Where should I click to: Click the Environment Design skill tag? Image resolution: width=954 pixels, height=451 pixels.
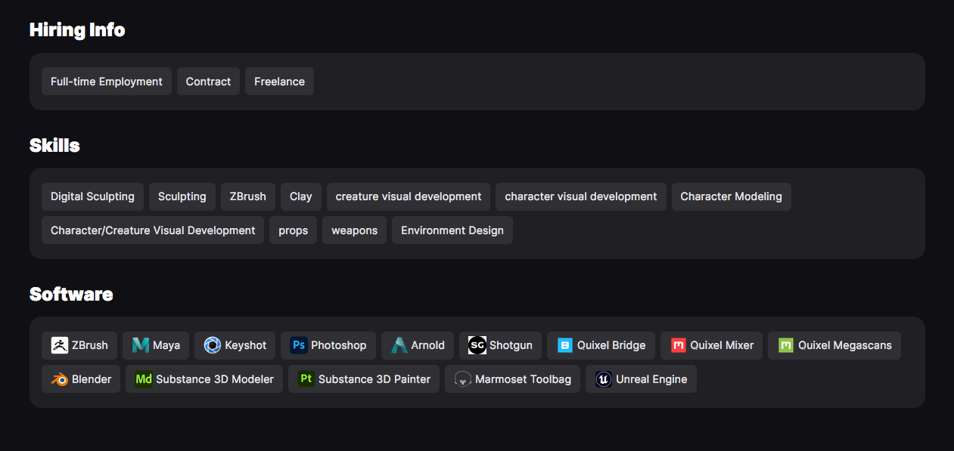[452, 230]
